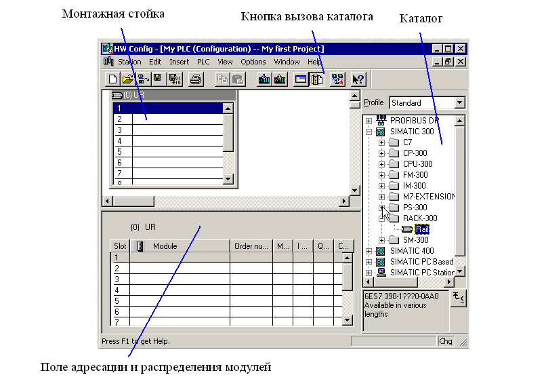Click the Paste toolbar icon

(x=238, y=79)
